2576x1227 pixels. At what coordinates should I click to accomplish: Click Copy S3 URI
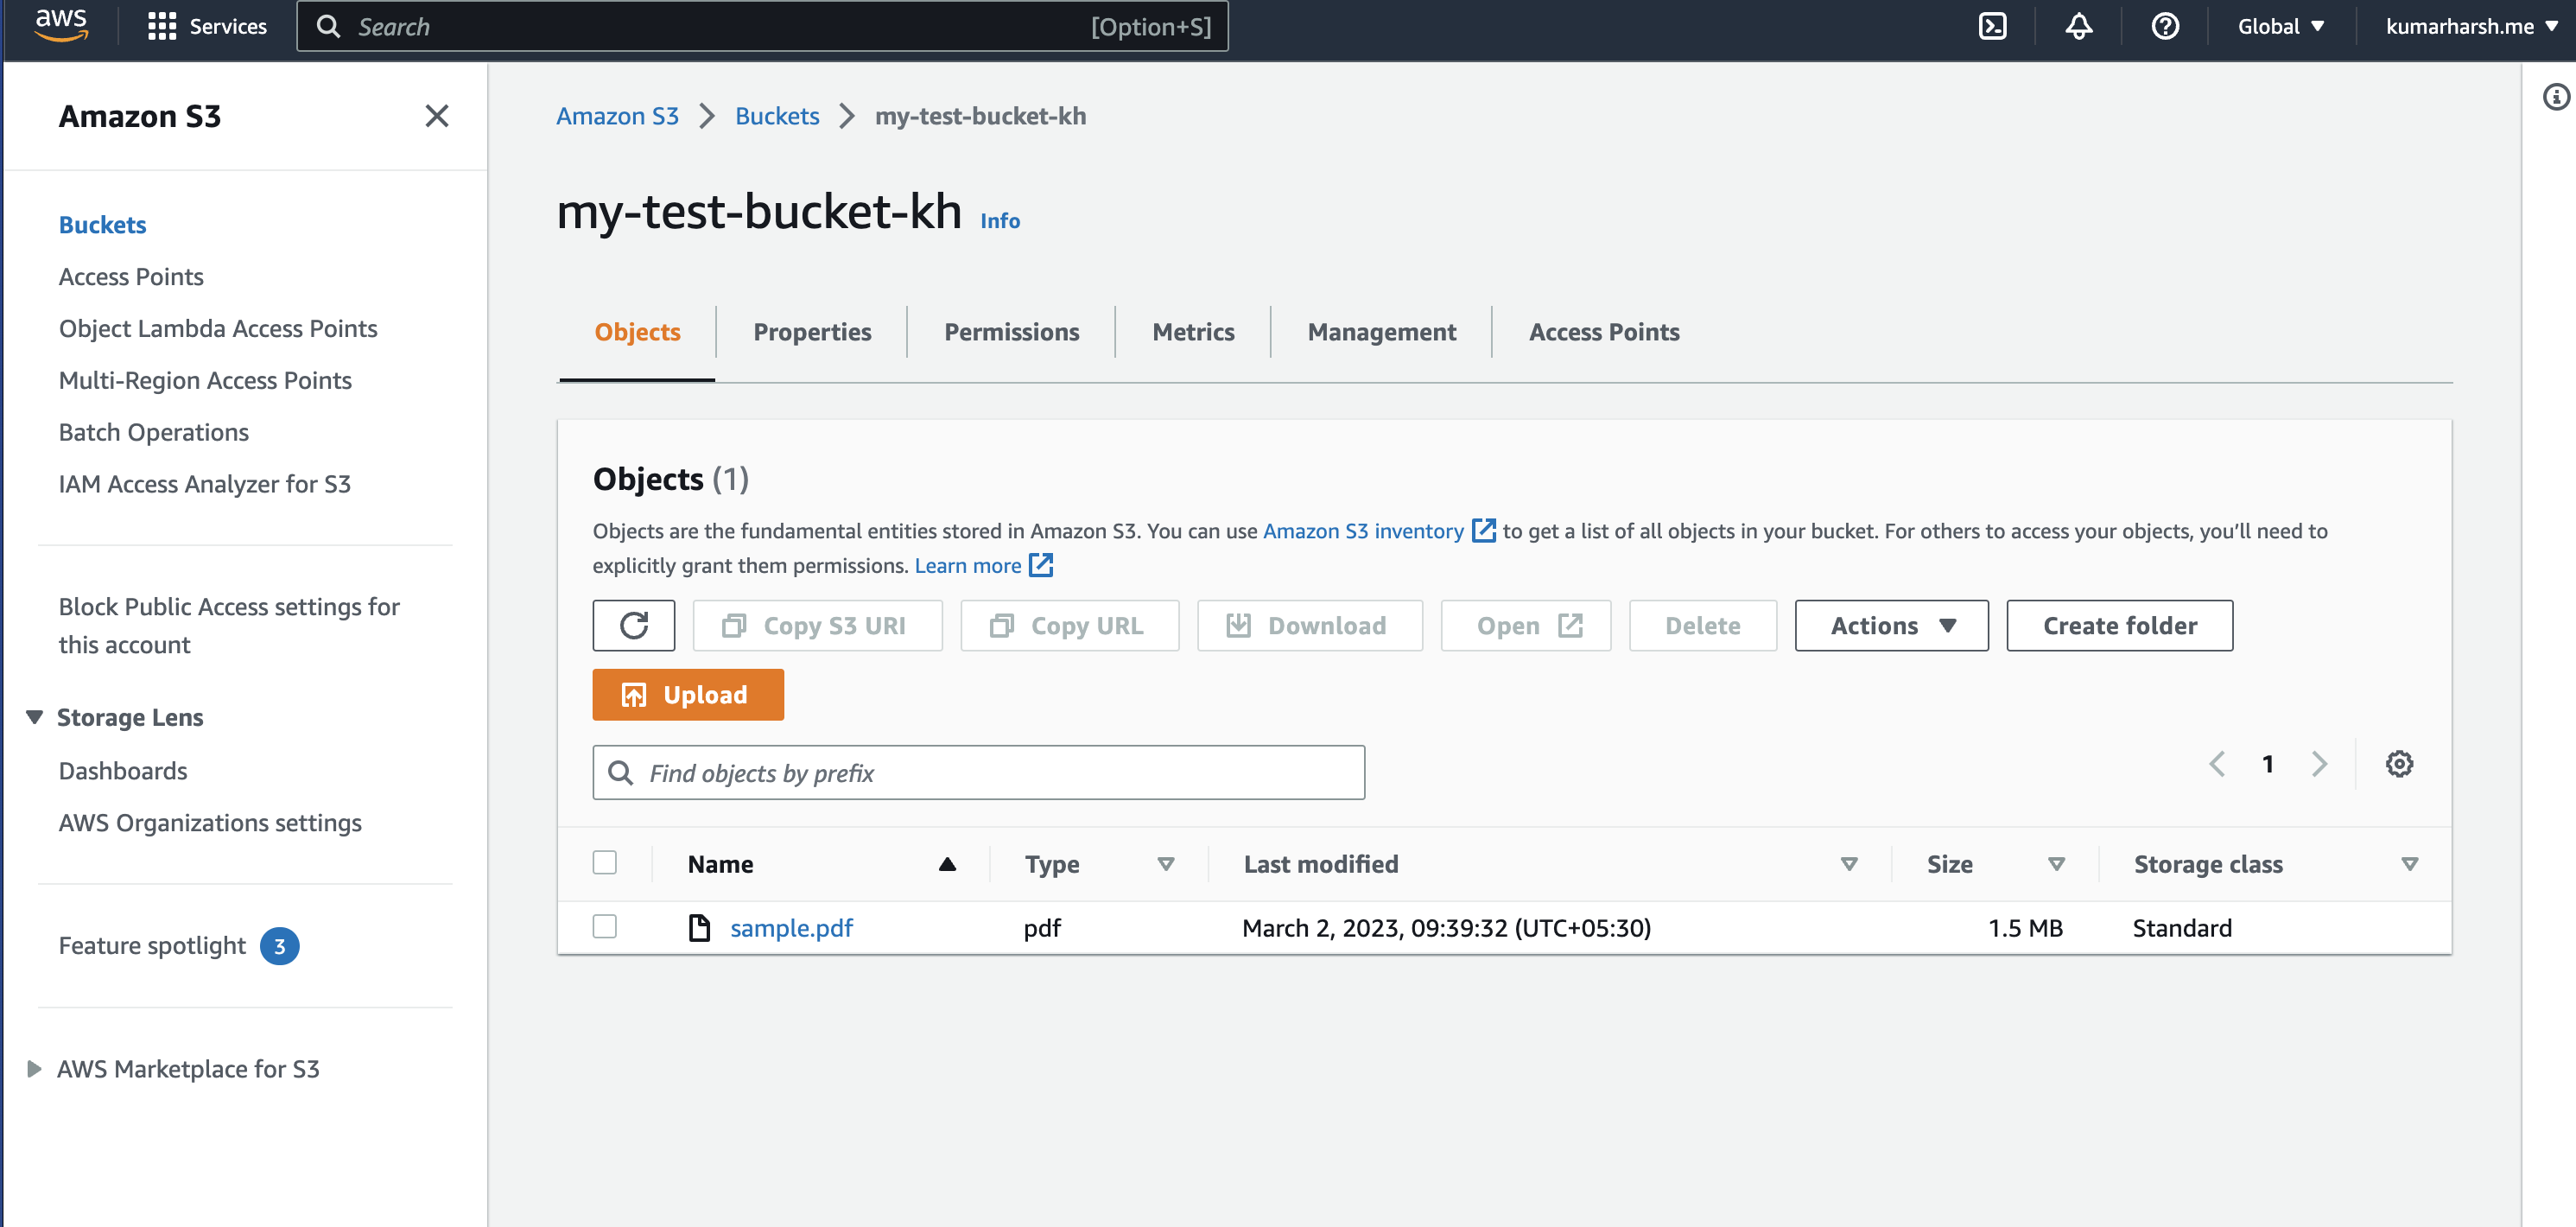pos(817,625)
